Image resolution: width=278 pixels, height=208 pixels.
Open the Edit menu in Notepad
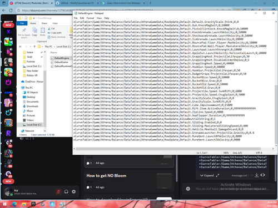(82, 18)
